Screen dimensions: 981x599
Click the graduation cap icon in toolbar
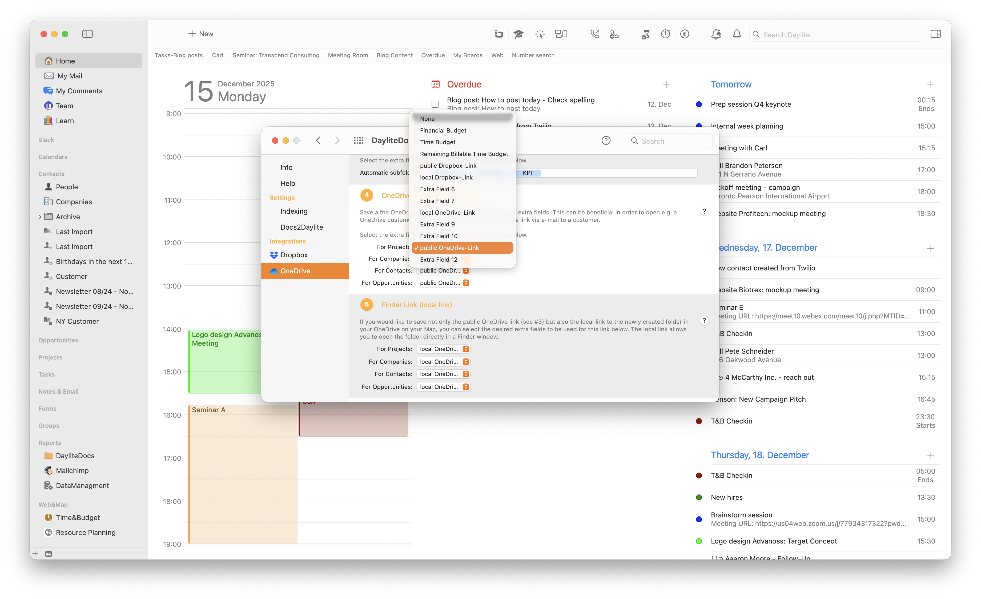pos(518,34)
